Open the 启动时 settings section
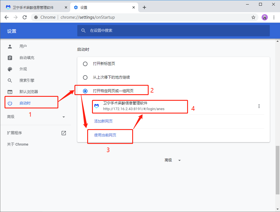 (25, 103)
